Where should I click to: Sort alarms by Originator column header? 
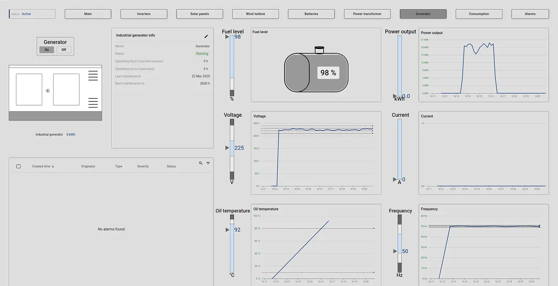tap(88, 166)
